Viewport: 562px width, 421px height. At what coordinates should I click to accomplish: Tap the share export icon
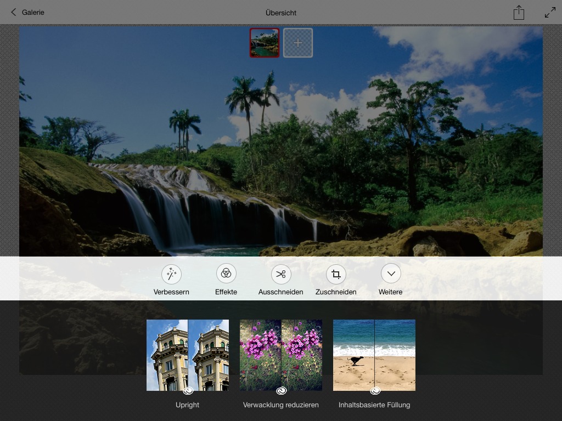coord(519,13)
